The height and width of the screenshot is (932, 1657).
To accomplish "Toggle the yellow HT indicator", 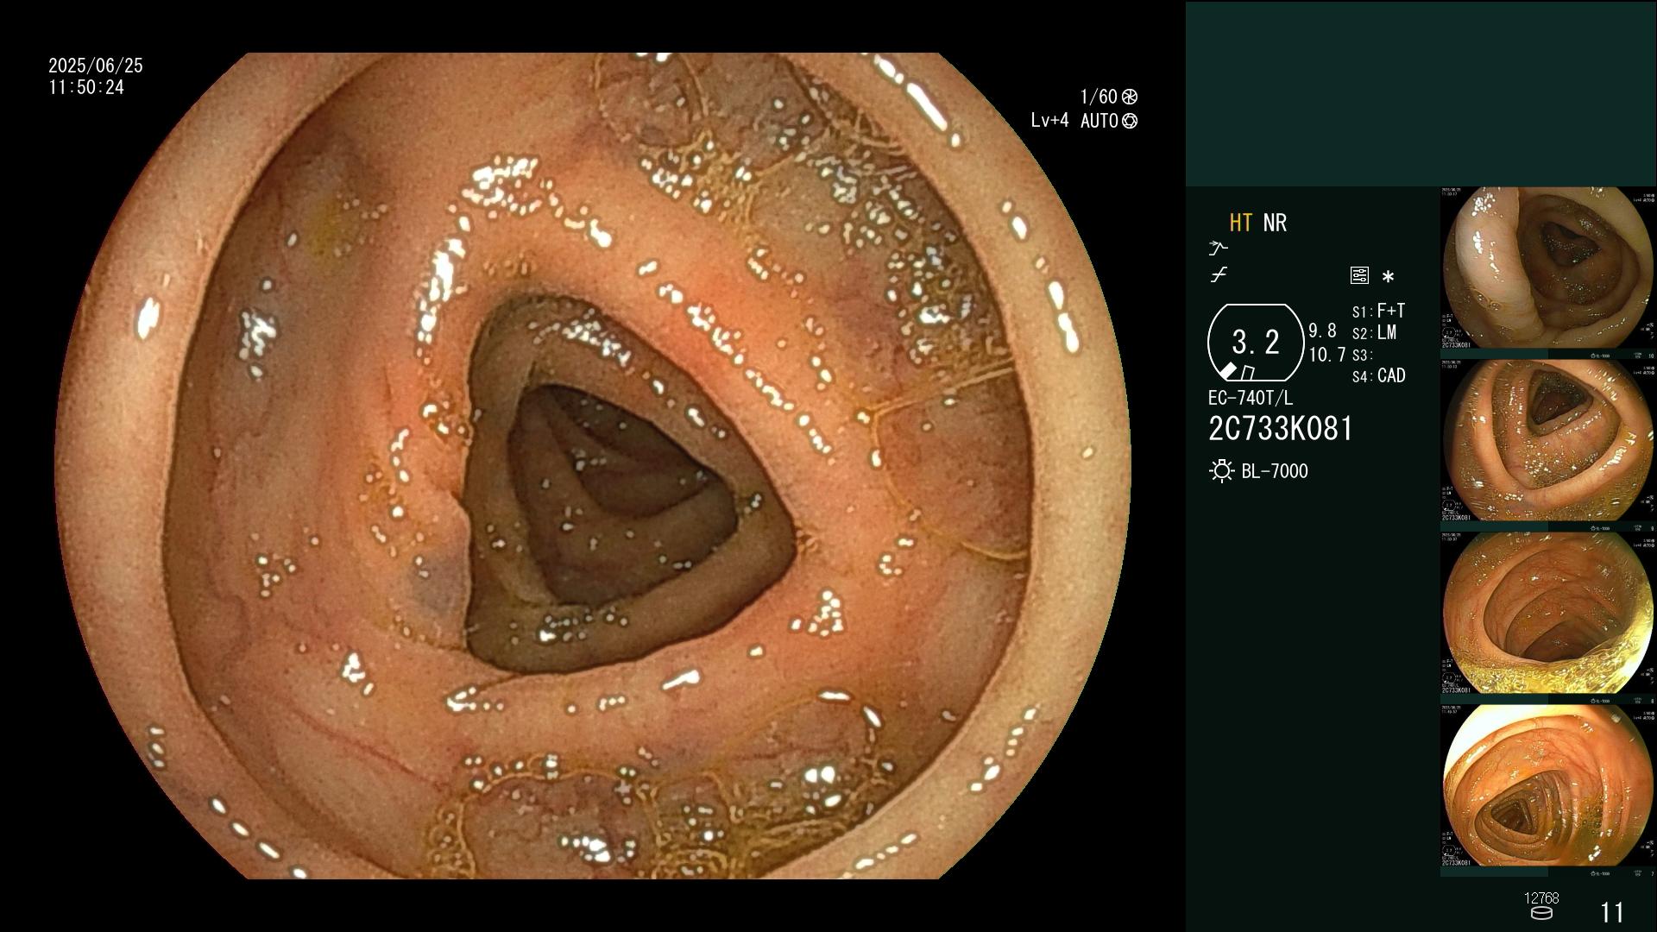I will [x=1241, y=223].
